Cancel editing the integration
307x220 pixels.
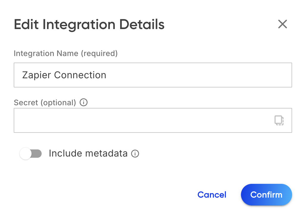pos(212,195)
